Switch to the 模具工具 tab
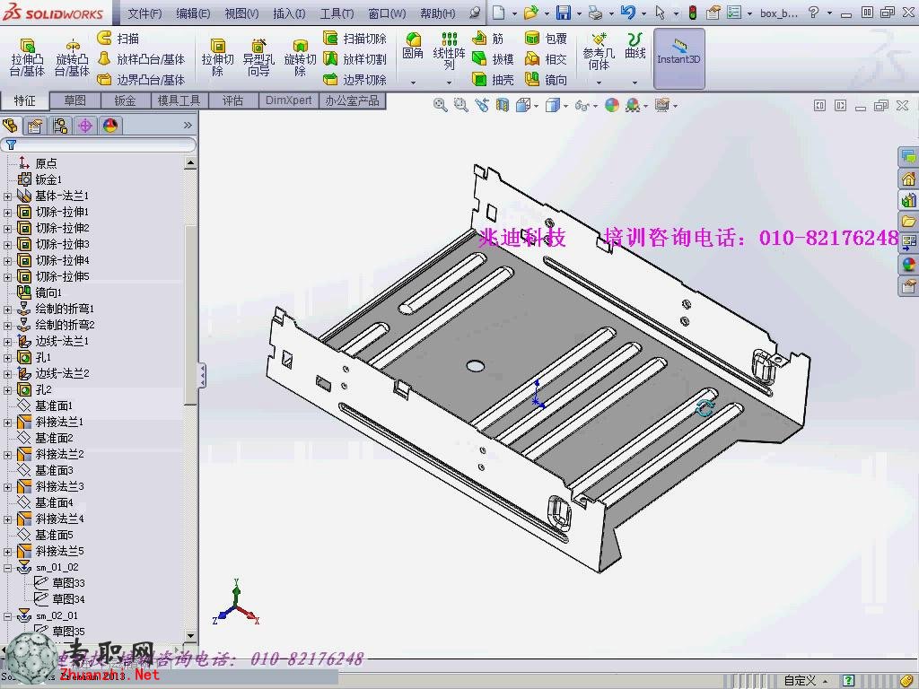 (x=179, y=100)
